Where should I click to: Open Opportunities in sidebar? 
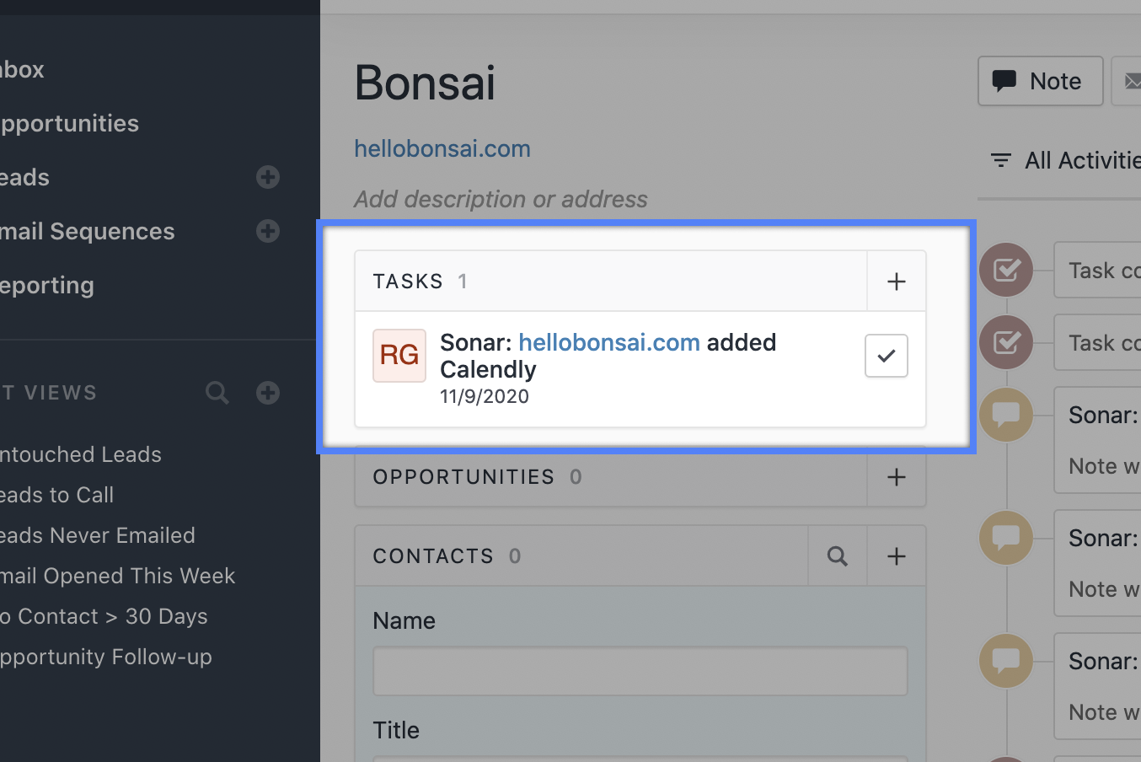(69, 123)
